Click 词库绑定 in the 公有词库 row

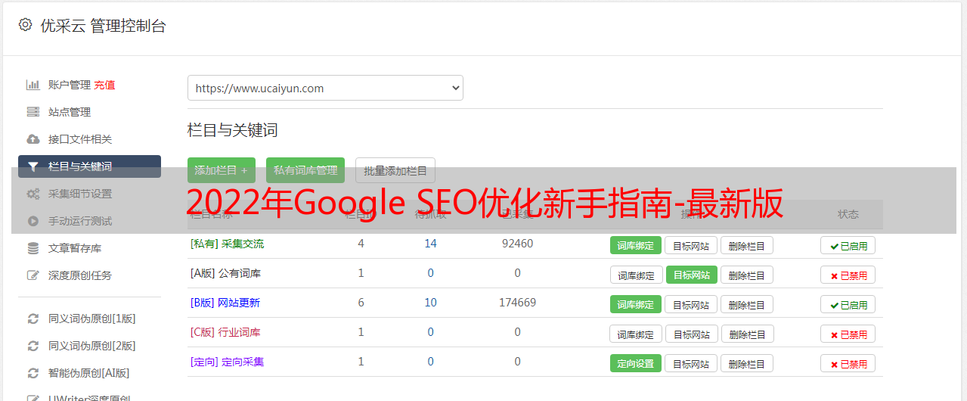[637, 275]
